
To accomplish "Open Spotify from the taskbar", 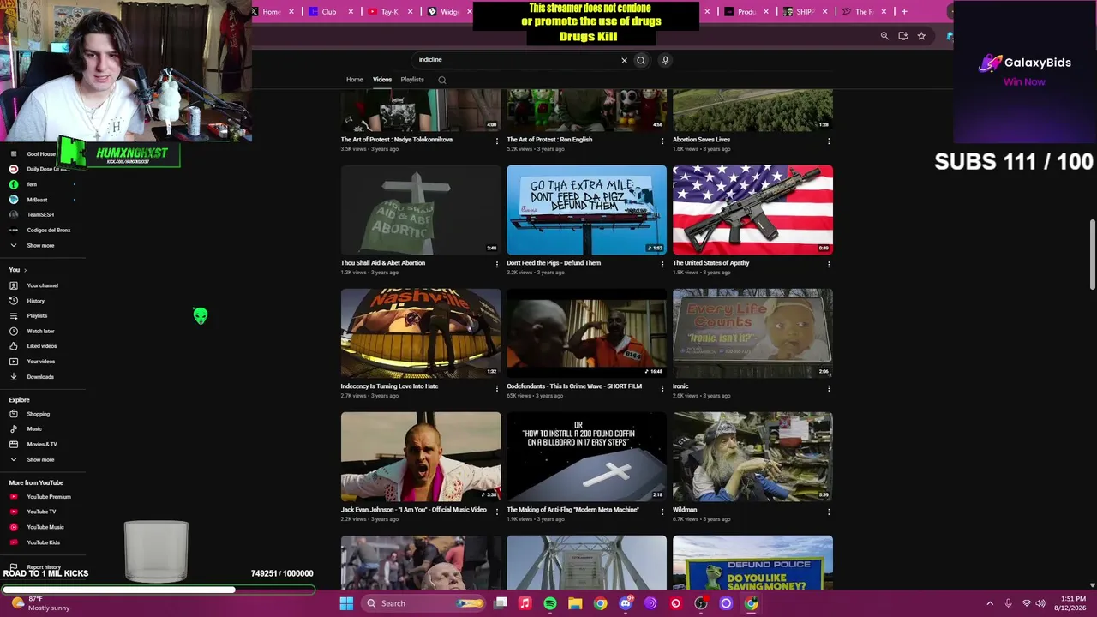I will pyautogui.click(x=550, y=603).
